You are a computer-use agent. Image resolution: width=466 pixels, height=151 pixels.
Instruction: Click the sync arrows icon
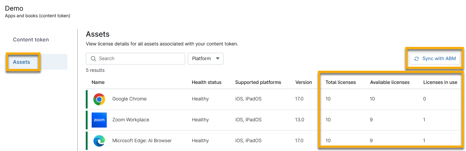417,59
